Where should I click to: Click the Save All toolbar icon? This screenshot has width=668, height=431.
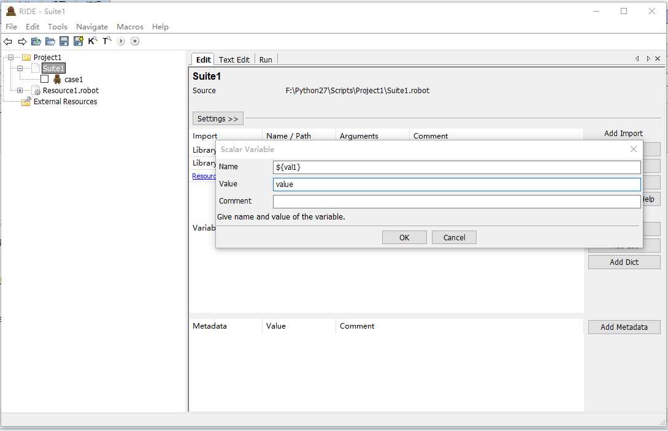[x=79, y=41]
